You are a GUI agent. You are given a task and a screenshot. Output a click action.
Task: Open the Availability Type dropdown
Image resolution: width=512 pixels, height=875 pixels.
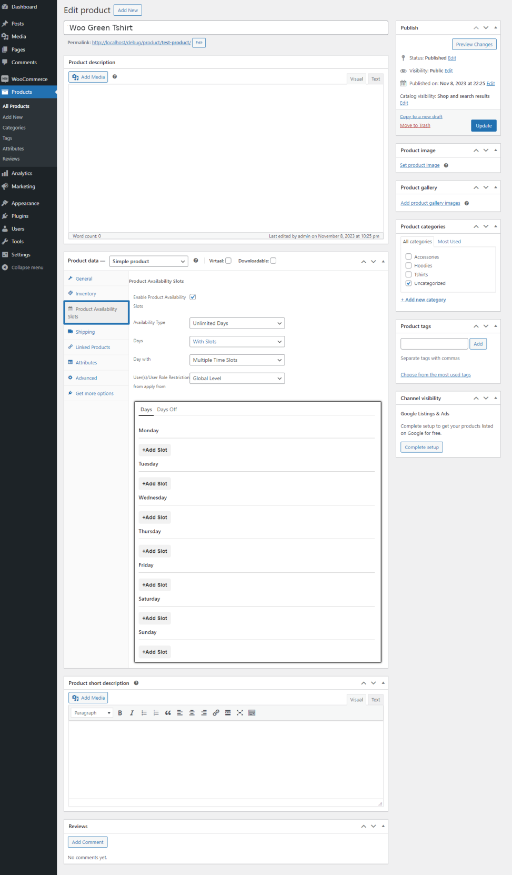pyautogui.click(x=237, y=323)
